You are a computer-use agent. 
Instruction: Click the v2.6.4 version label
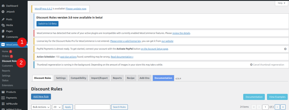point(179,78)
